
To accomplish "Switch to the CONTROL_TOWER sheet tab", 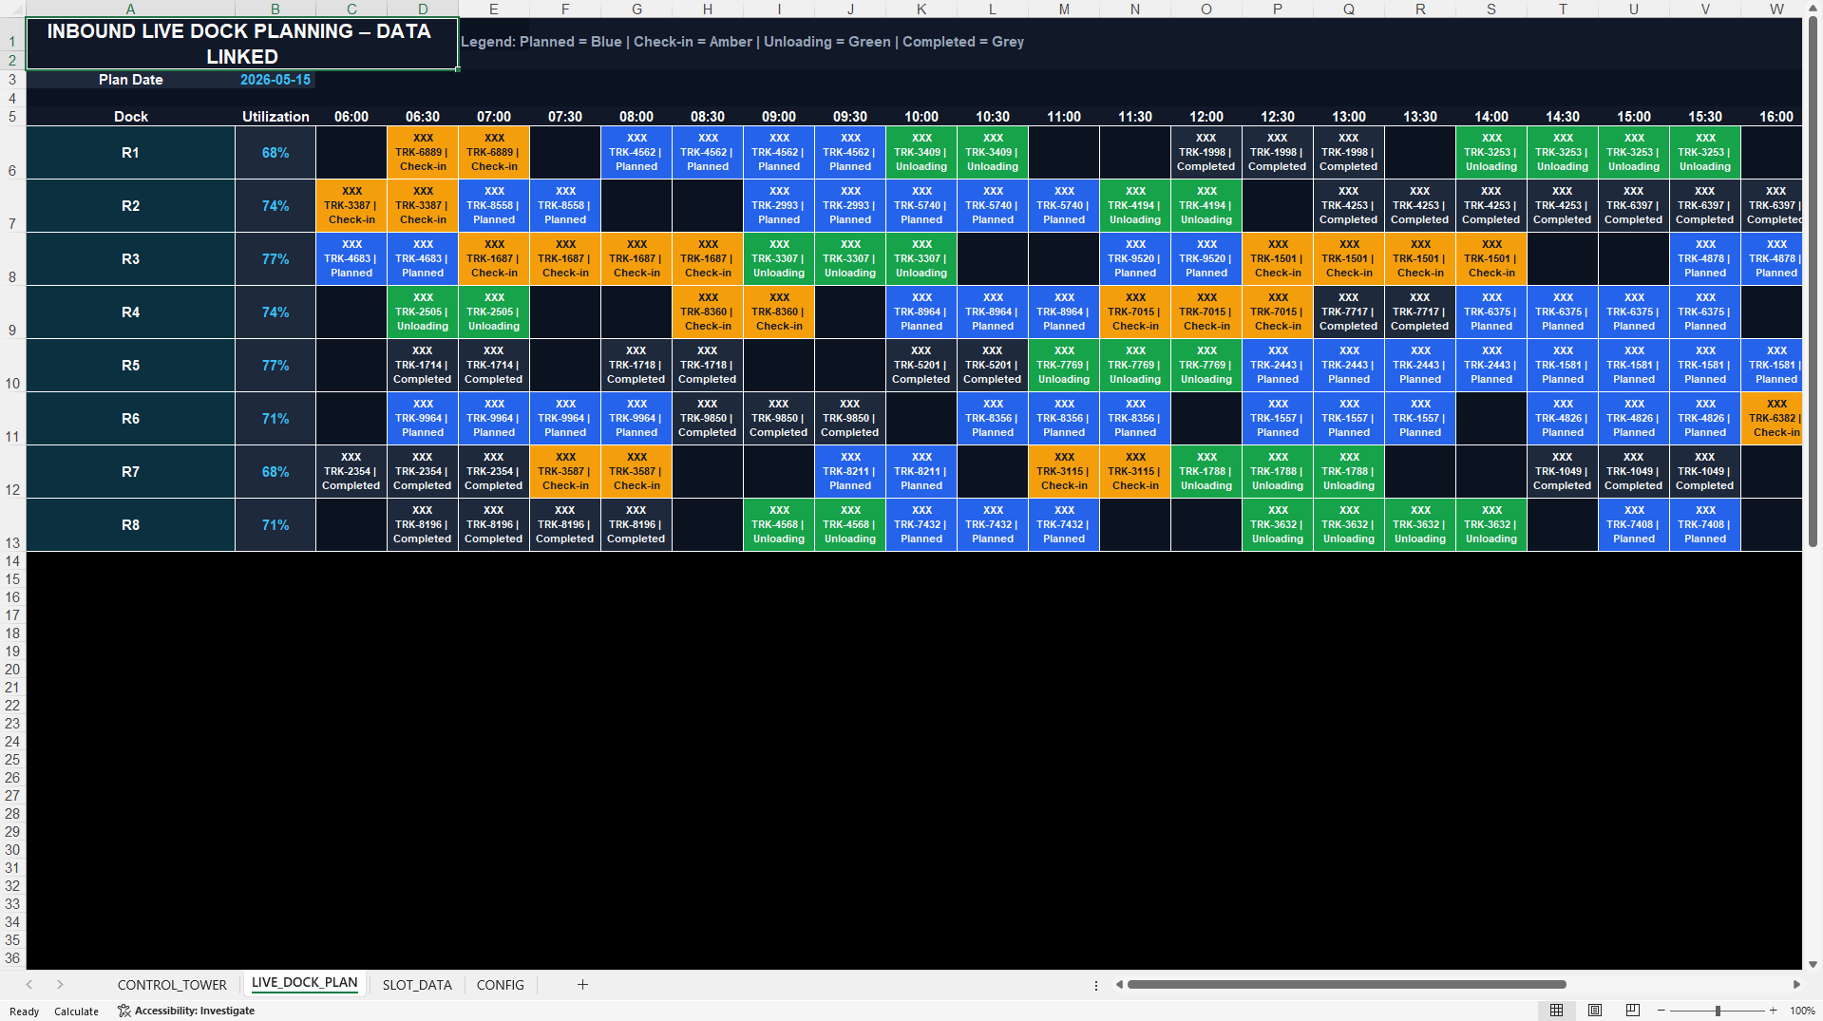I will click(172, 985).
